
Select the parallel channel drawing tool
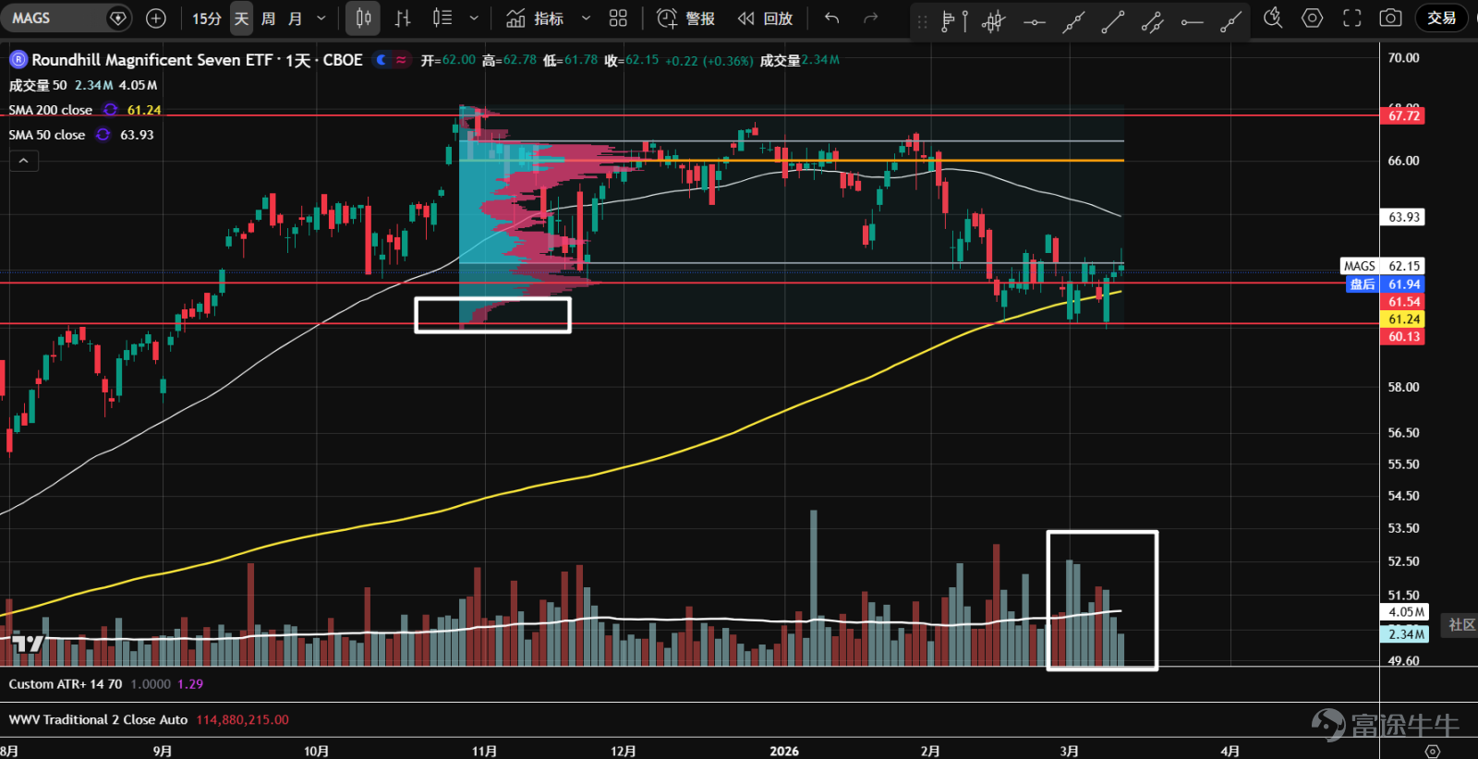coord(1152,21)
